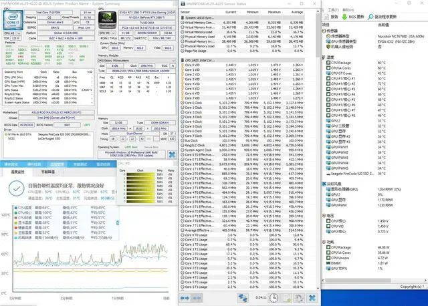The image size is (428, 306).
Task: Toggle the 硬盘温度 legend checkbox
Action: (x=16, y=228)
